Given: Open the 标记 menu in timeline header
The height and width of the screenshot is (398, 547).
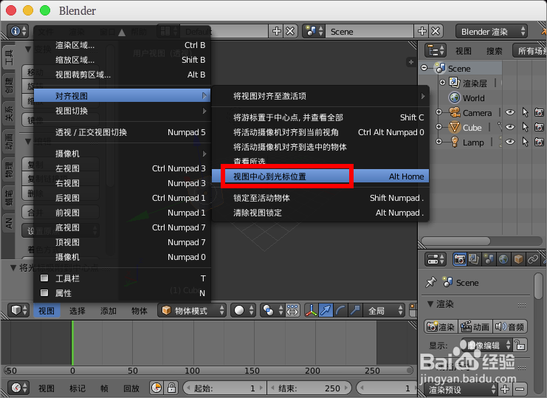Looking at the screenshot, I should (x=77, y=388).
